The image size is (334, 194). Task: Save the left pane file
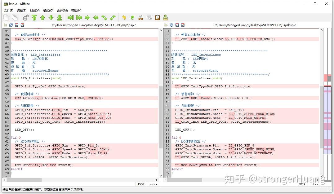coord(17,25)
